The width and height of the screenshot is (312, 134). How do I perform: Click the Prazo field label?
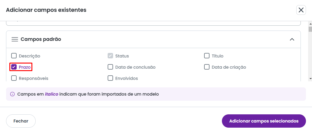[25, 67]
